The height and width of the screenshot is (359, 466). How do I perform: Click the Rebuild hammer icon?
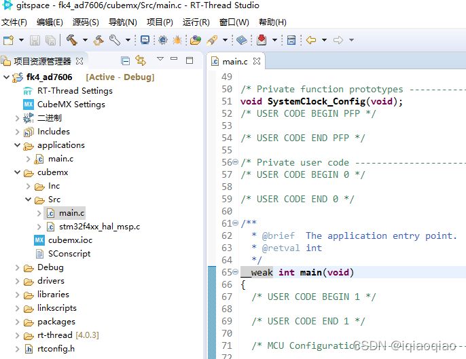click(x=98, y=40)
